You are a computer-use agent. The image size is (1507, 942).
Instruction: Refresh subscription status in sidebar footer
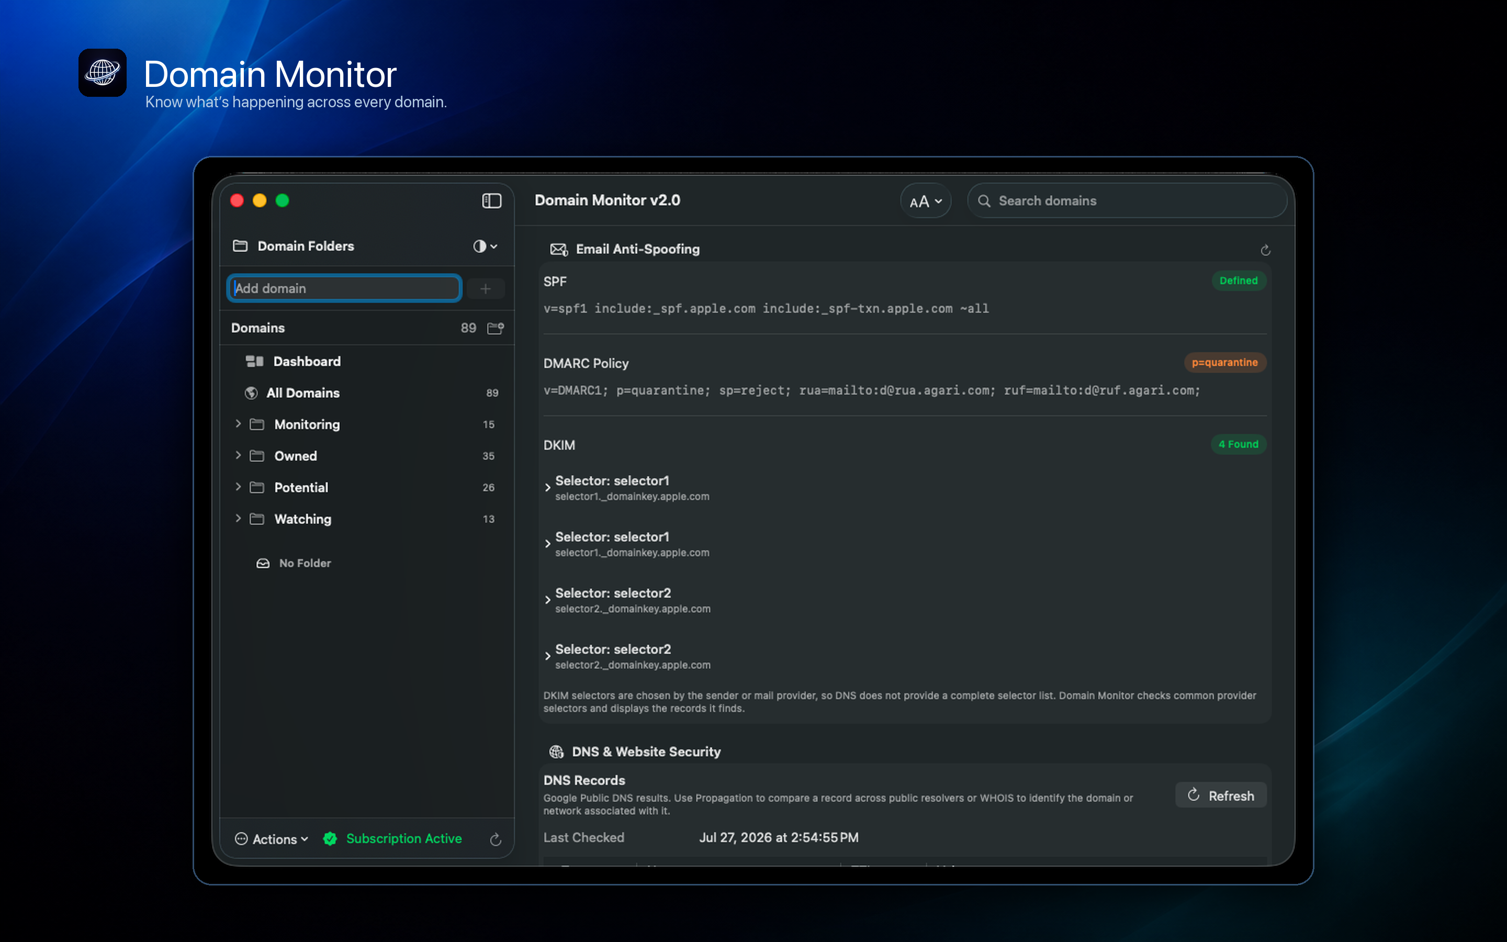click(x=496, y=839)
